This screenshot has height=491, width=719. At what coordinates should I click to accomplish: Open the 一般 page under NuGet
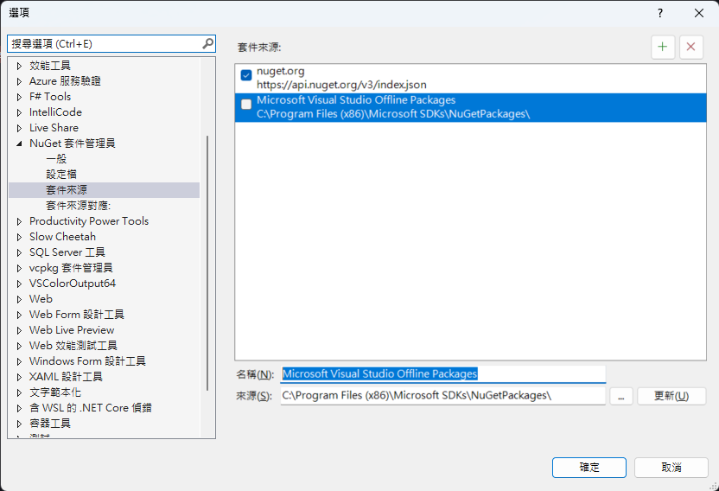(x=56, y=159)
